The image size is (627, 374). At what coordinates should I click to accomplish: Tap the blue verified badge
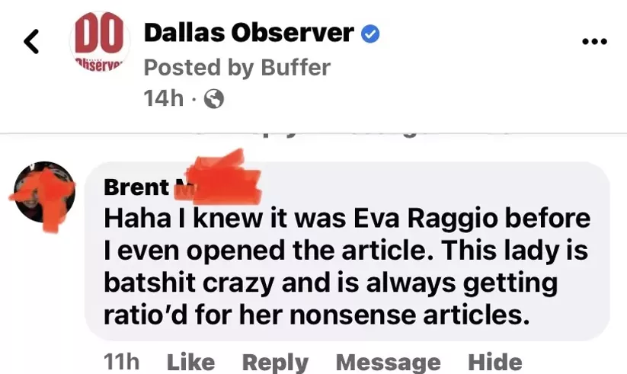click(x=370, y=34)
